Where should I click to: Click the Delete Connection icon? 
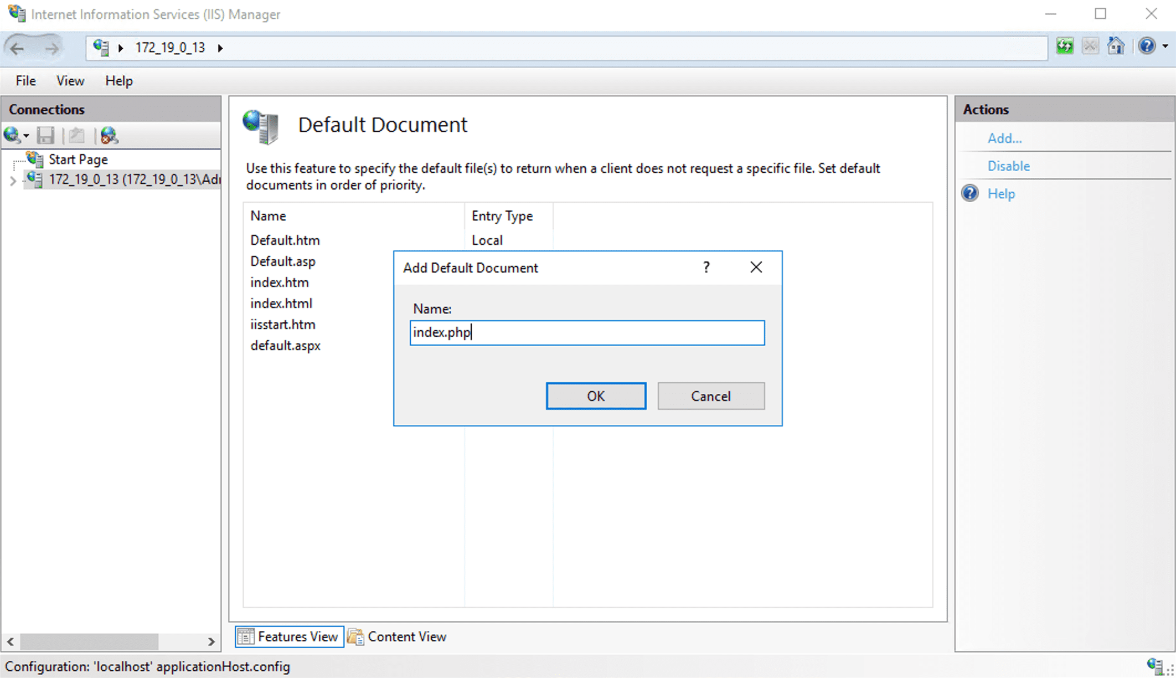109,135
